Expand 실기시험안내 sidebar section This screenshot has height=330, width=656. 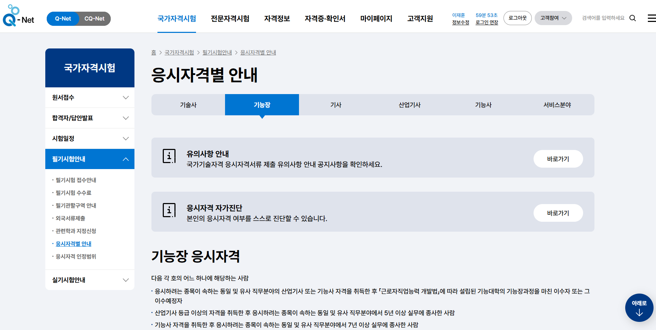pos(90,280)
